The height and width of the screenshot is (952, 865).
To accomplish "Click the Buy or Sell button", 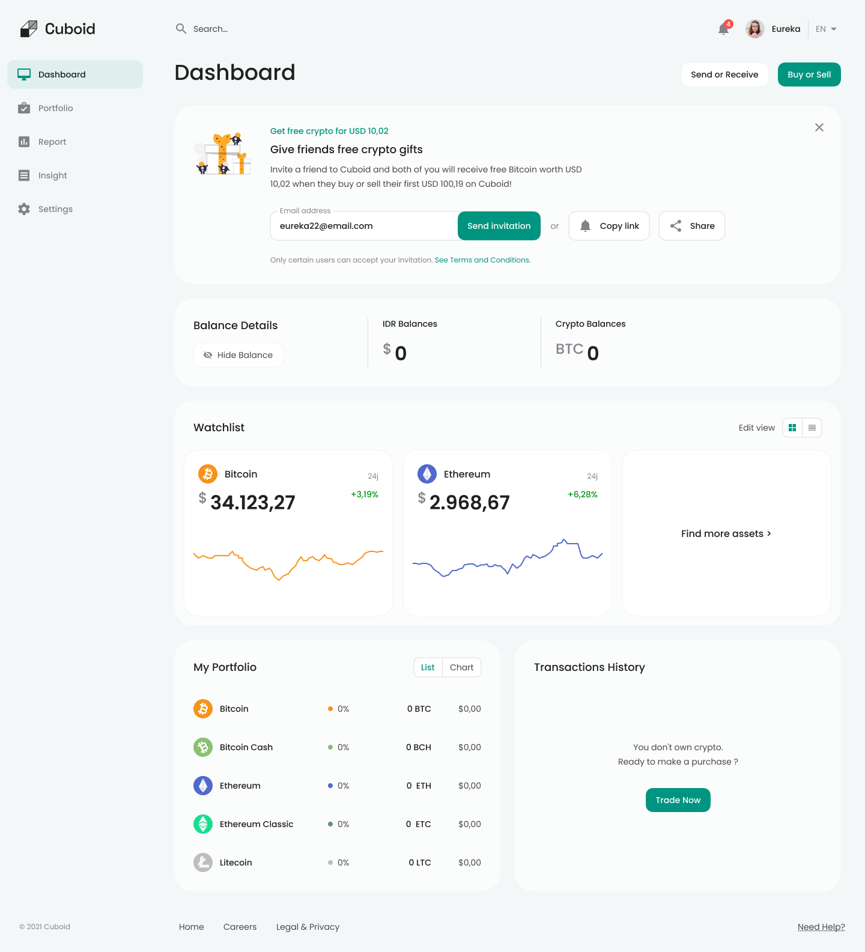I will click(809, 74).
